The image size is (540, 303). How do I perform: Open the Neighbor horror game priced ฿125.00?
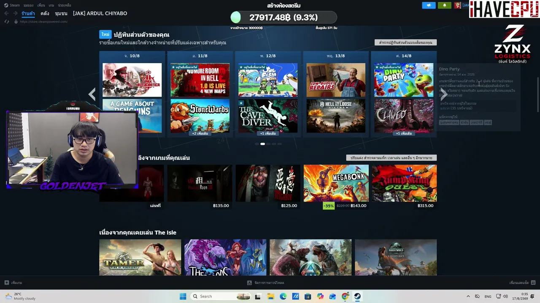tap(268, 183)
